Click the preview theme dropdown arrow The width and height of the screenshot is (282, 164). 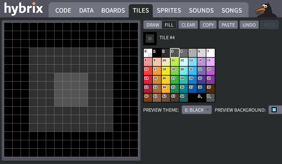pos(208,110)
